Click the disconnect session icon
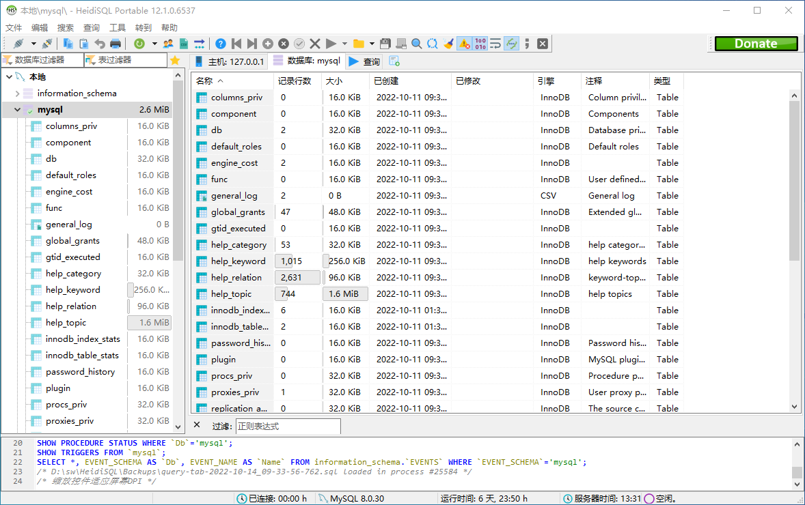Viewport: 805px width, 505px height. pos(47,44)
